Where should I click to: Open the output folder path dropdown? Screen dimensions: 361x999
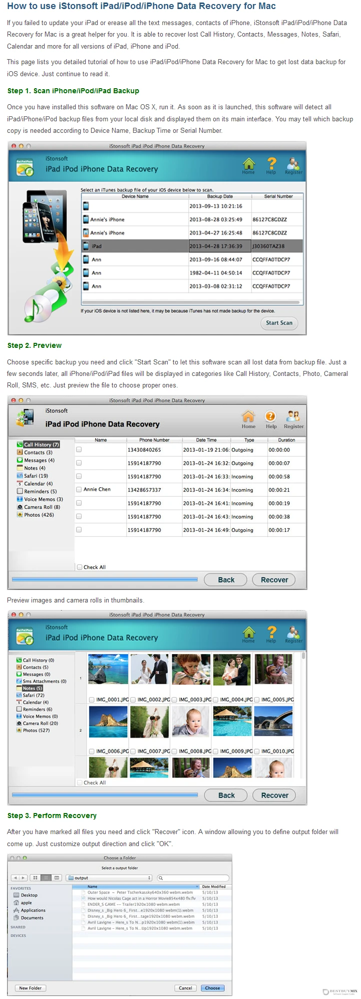coord(109,878)
